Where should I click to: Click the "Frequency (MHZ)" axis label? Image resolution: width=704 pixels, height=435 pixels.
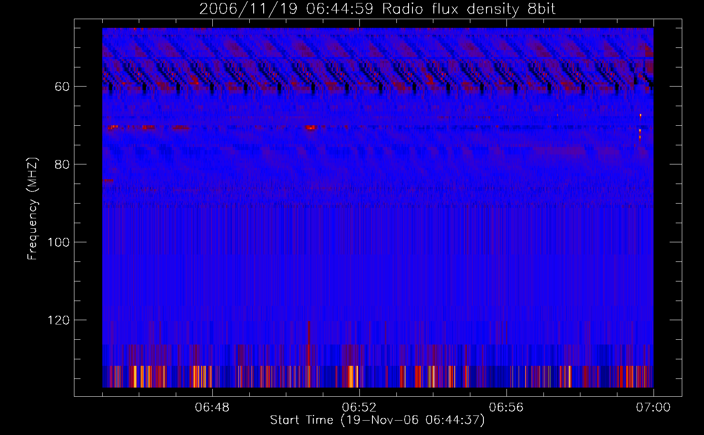coord(33,209)
